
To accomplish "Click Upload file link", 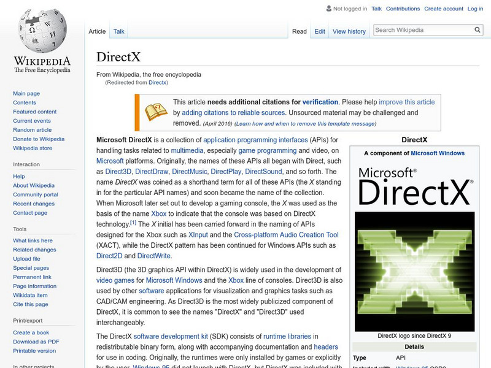I will click(26, 258).
